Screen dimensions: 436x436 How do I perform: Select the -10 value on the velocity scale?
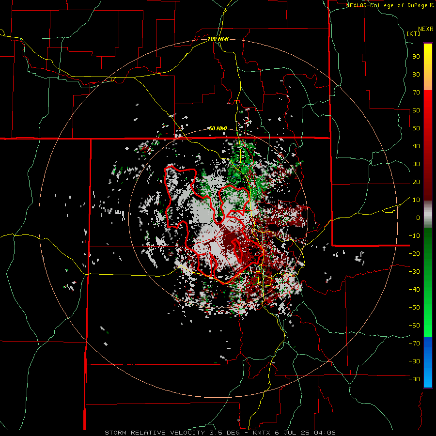pos(414,236)
